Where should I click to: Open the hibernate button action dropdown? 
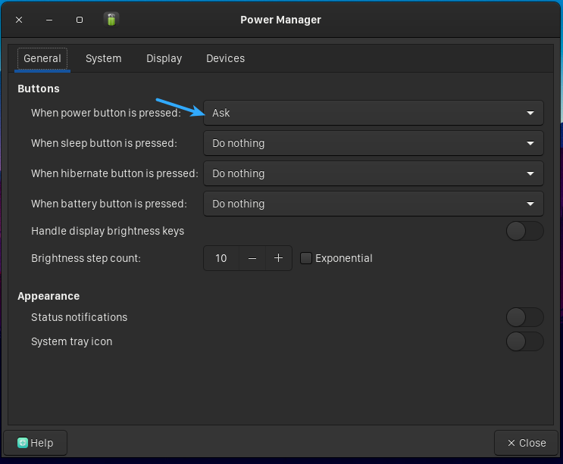click(374, 173)
